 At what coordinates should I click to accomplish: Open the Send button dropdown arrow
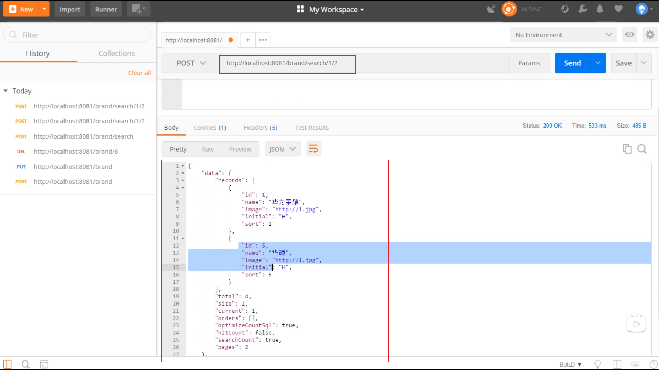598,63
